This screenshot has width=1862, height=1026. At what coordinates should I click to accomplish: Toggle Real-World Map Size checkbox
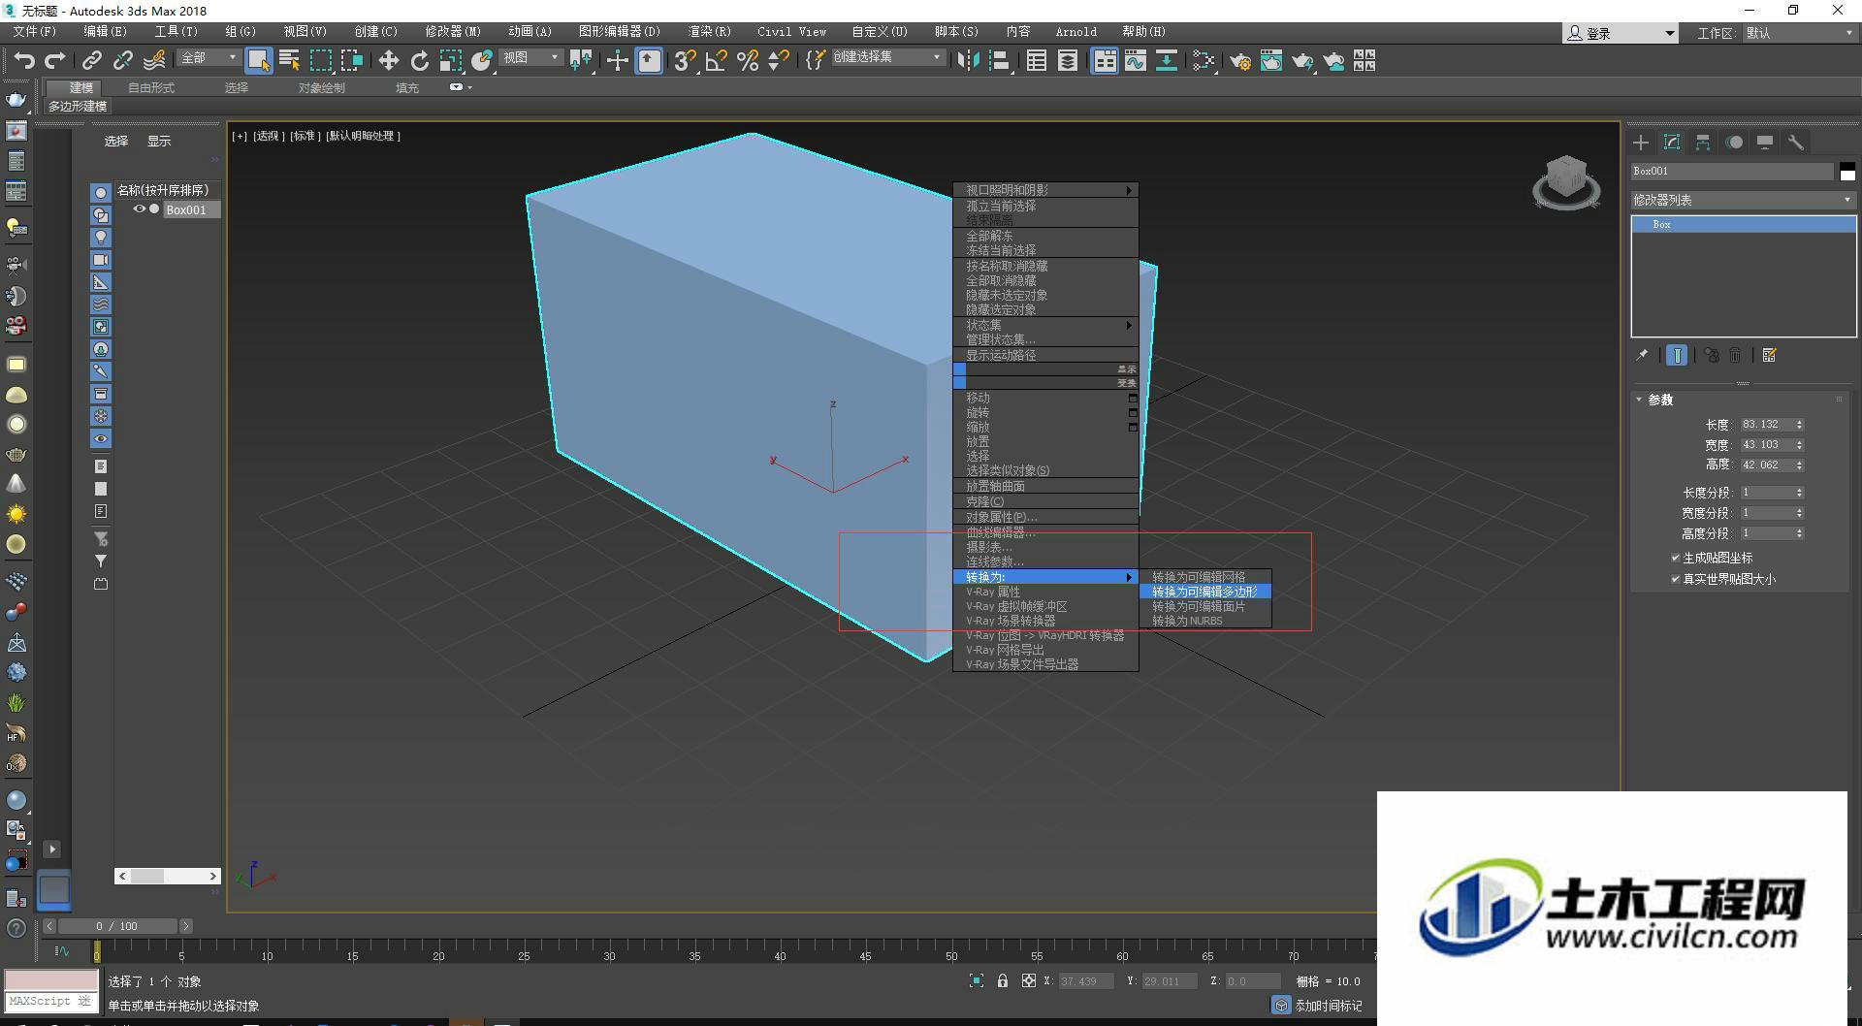(1675, 579)
